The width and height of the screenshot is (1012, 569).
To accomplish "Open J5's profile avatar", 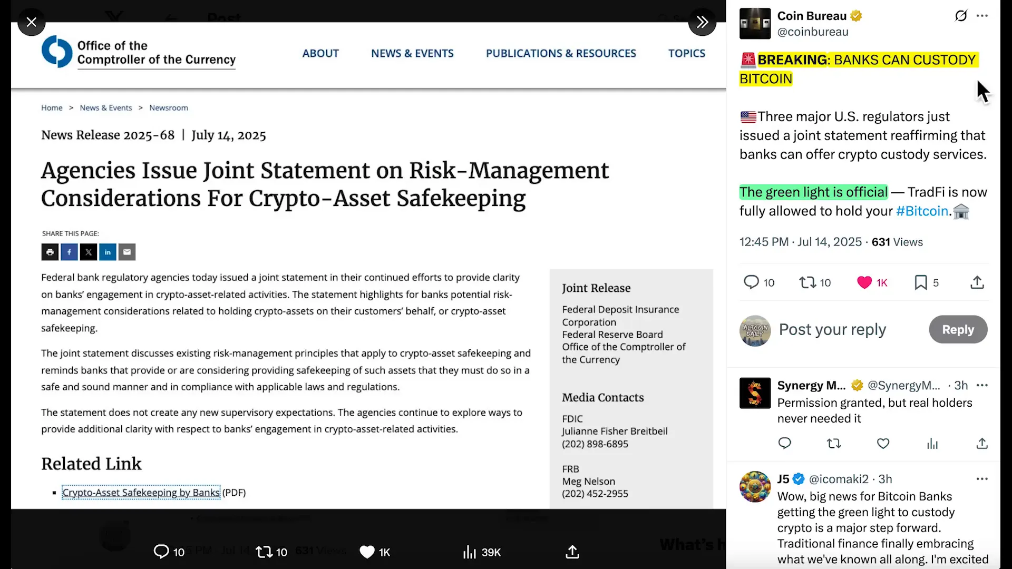I will 755,487.
